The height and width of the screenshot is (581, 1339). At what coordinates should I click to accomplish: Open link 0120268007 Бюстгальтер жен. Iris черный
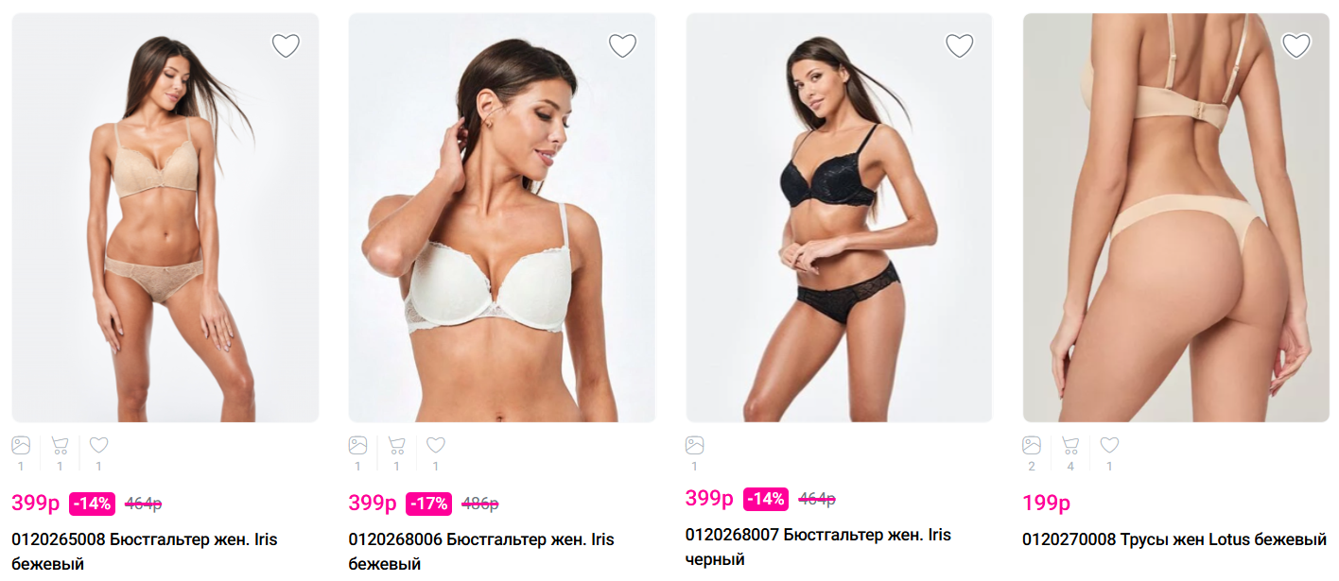[x=818, y=547]
